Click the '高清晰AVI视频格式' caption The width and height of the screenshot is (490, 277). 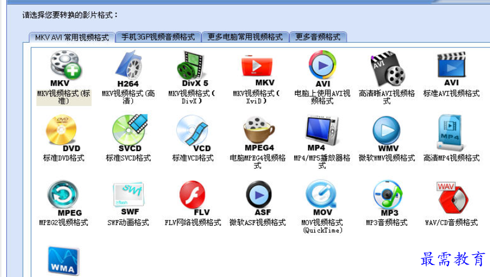(x=387, y=97)
